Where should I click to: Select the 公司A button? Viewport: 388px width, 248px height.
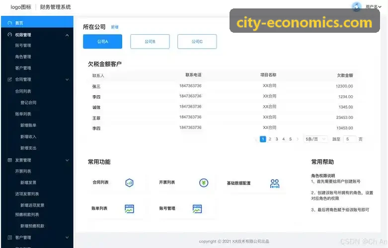(x=102, y=42)
